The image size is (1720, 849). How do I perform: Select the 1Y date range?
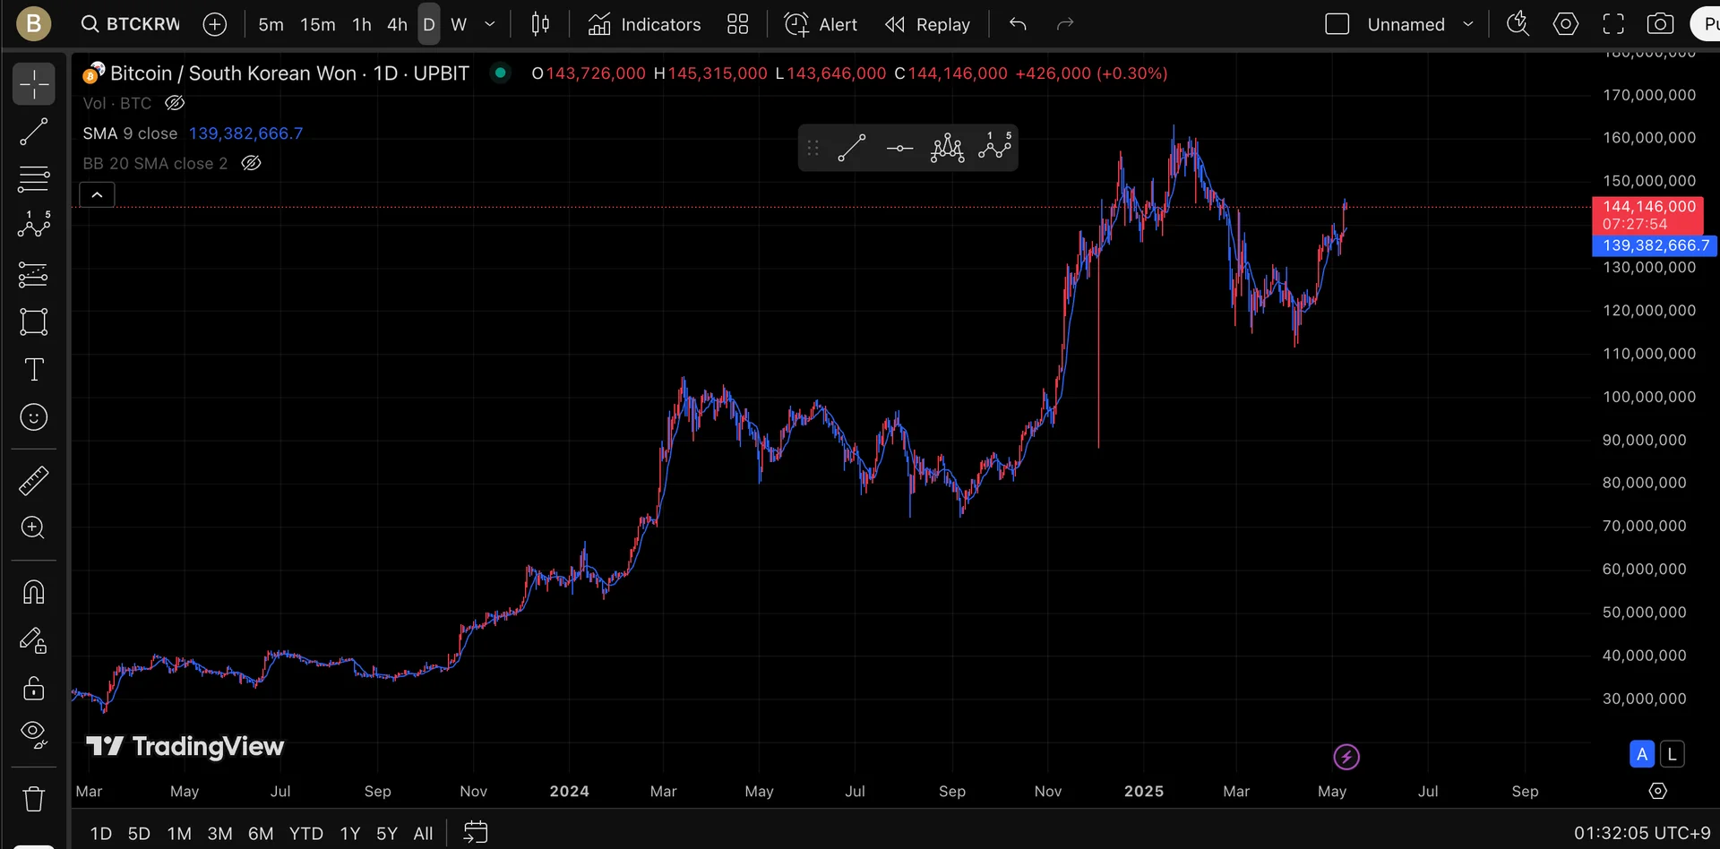[350, 834]
